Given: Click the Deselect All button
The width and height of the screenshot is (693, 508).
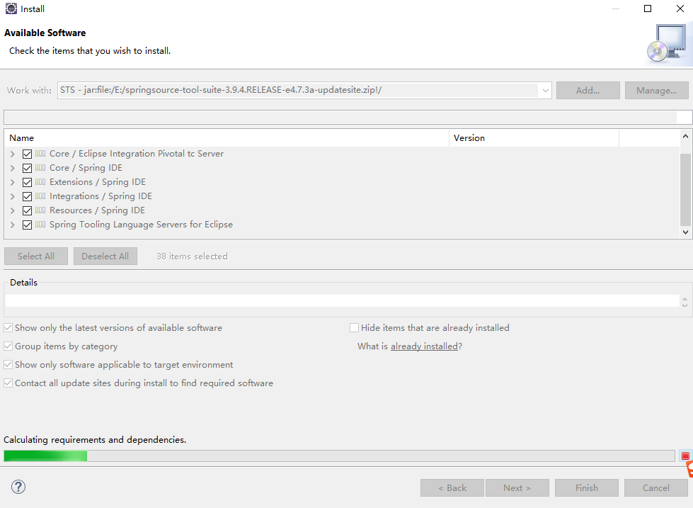Looking at the screenshot, I should pyautogui.click(x=105, y=256).
